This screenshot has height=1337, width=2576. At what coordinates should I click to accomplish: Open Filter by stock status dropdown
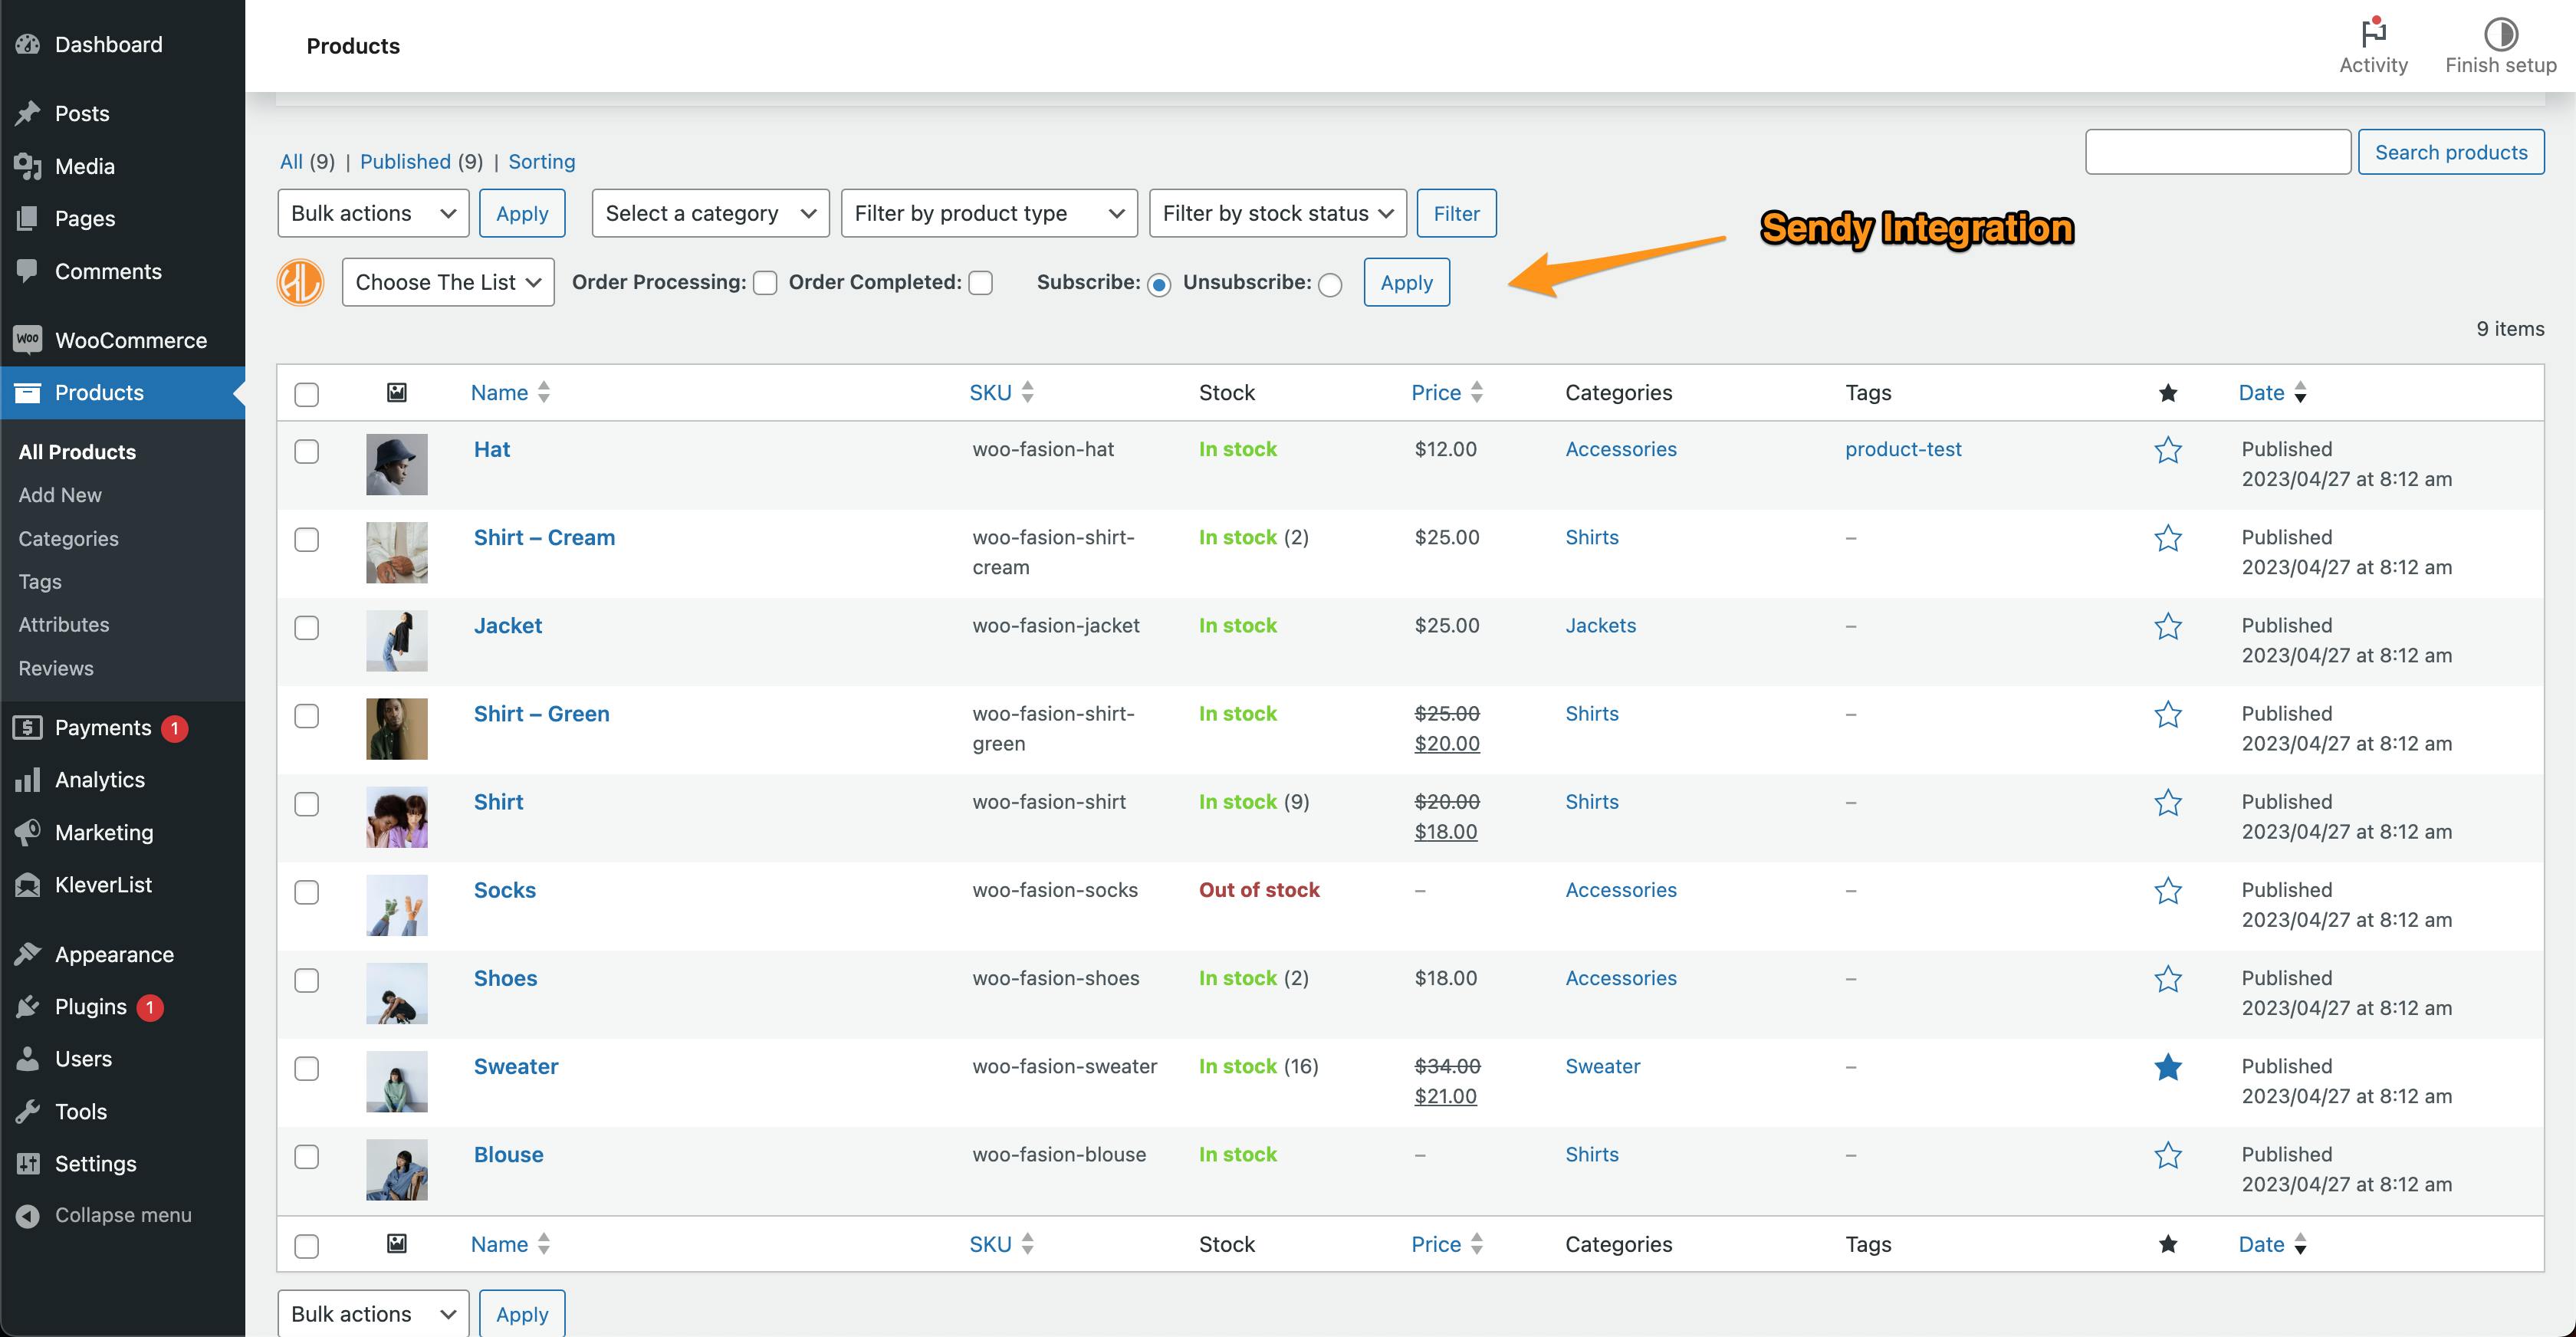pyautogui.click(x=1277, y=213)
